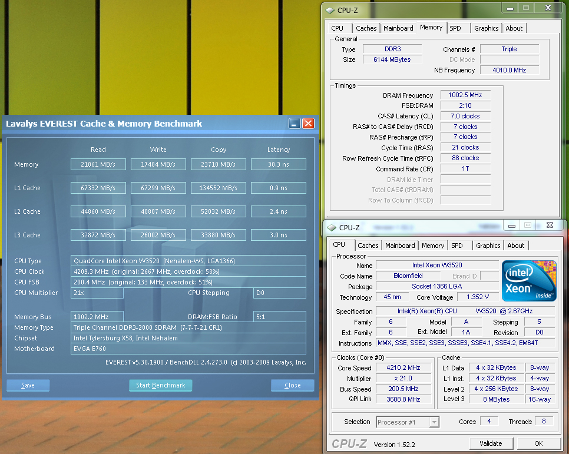Image resolution: width=569 pixels, height=454 pixels.
Task: Click the Memory Copy value 23710 MB/s
Action: tap(218, 164)
